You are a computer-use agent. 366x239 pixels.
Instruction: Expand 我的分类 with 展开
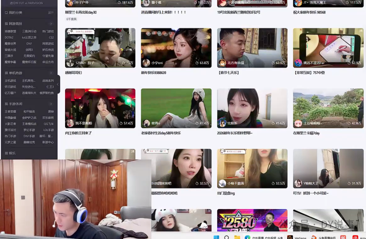coord(51,13)
